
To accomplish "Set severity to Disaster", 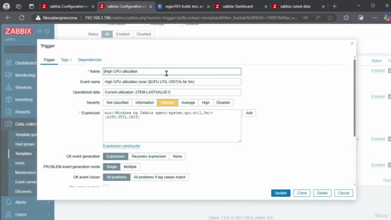I will click(223, 103).
